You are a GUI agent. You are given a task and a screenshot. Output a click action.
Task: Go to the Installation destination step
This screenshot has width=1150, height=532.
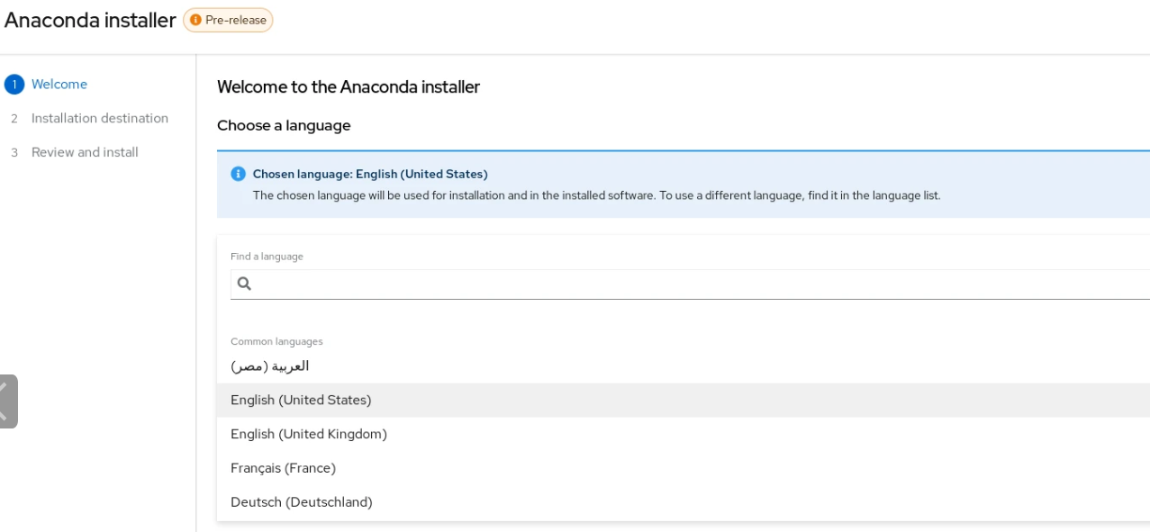coord(100,119)
